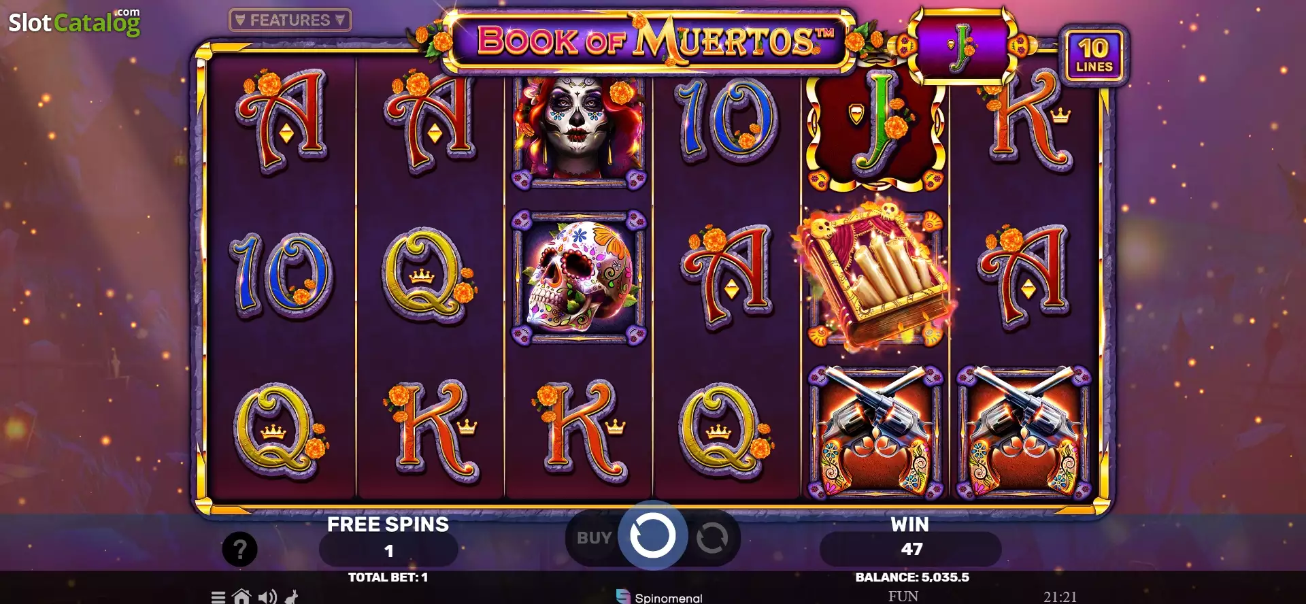Click the FREE SPINS counter field
The width and height of the screenshot is (1306, 604).
pos(388,550)
